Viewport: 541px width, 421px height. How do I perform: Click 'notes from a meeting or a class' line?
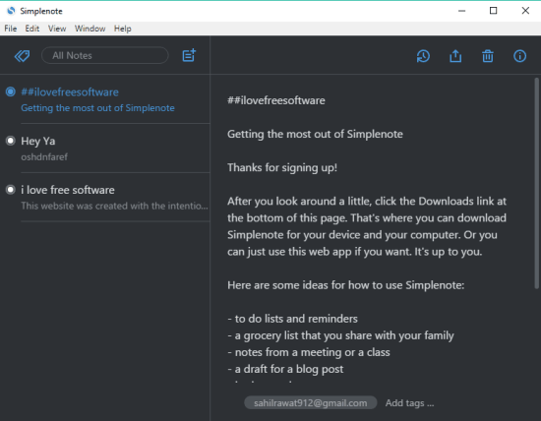click(x=309, y=352)
